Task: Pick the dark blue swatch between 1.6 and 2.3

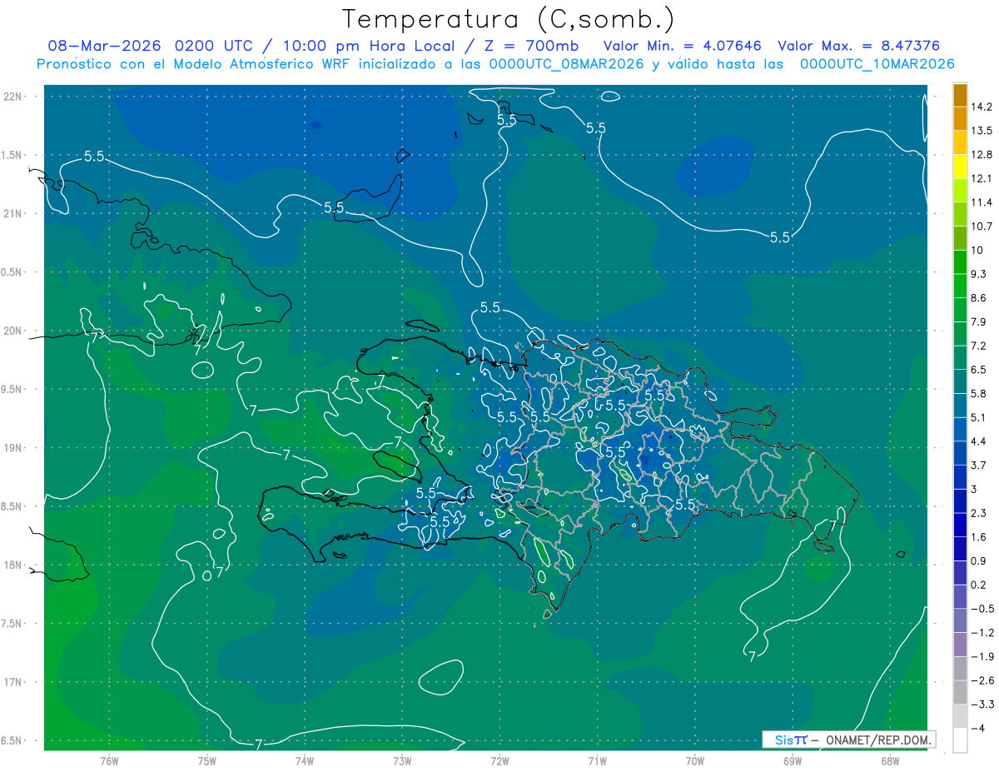Action: [x=960, y=525]
